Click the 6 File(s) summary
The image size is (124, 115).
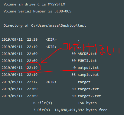(x=43, y=103)
